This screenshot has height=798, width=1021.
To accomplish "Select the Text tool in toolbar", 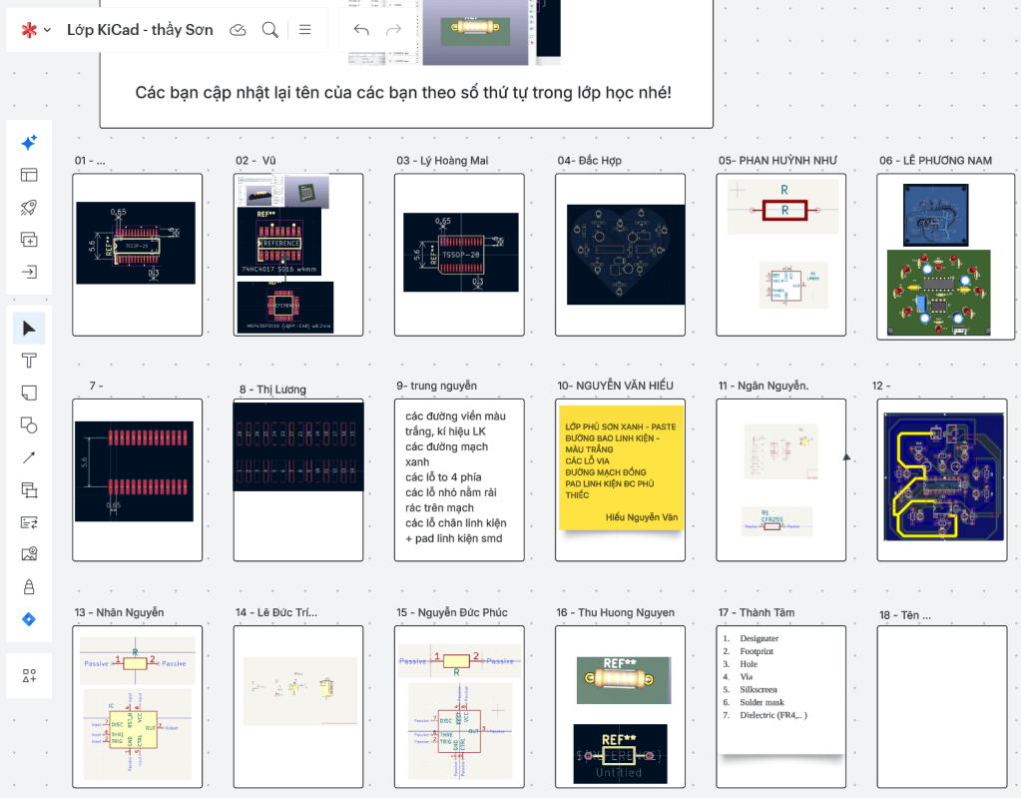I will 29,361.
